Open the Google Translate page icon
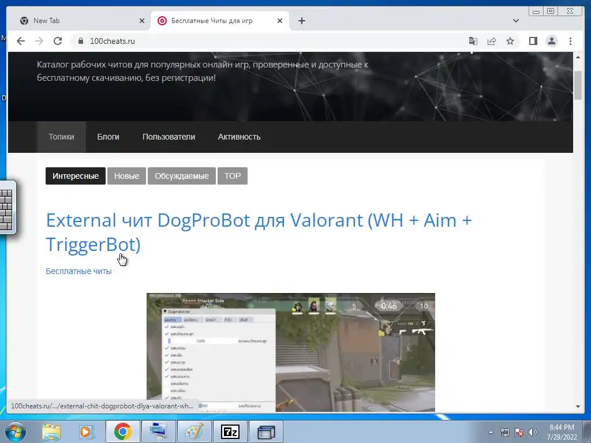Image resolution: width=591 pixels, height=443 pixels. click(x=473, y=41)
